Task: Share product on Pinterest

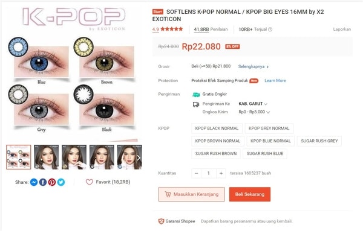Action: 52,182
